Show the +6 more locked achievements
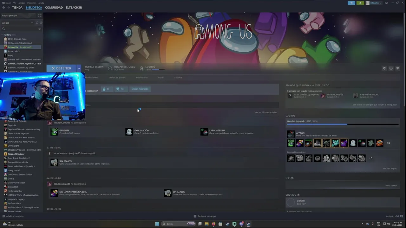406x228 pixels. 370,158
